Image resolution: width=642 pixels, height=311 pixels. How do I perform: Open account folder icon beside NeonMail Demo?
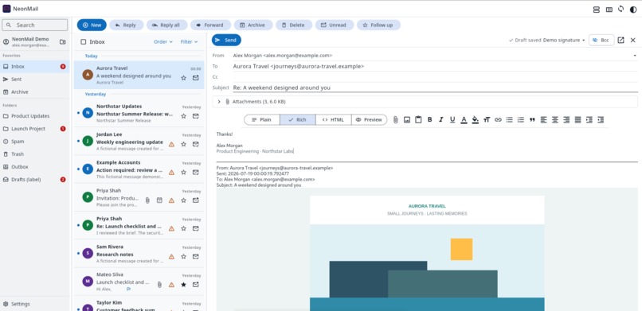coord(63,41)
